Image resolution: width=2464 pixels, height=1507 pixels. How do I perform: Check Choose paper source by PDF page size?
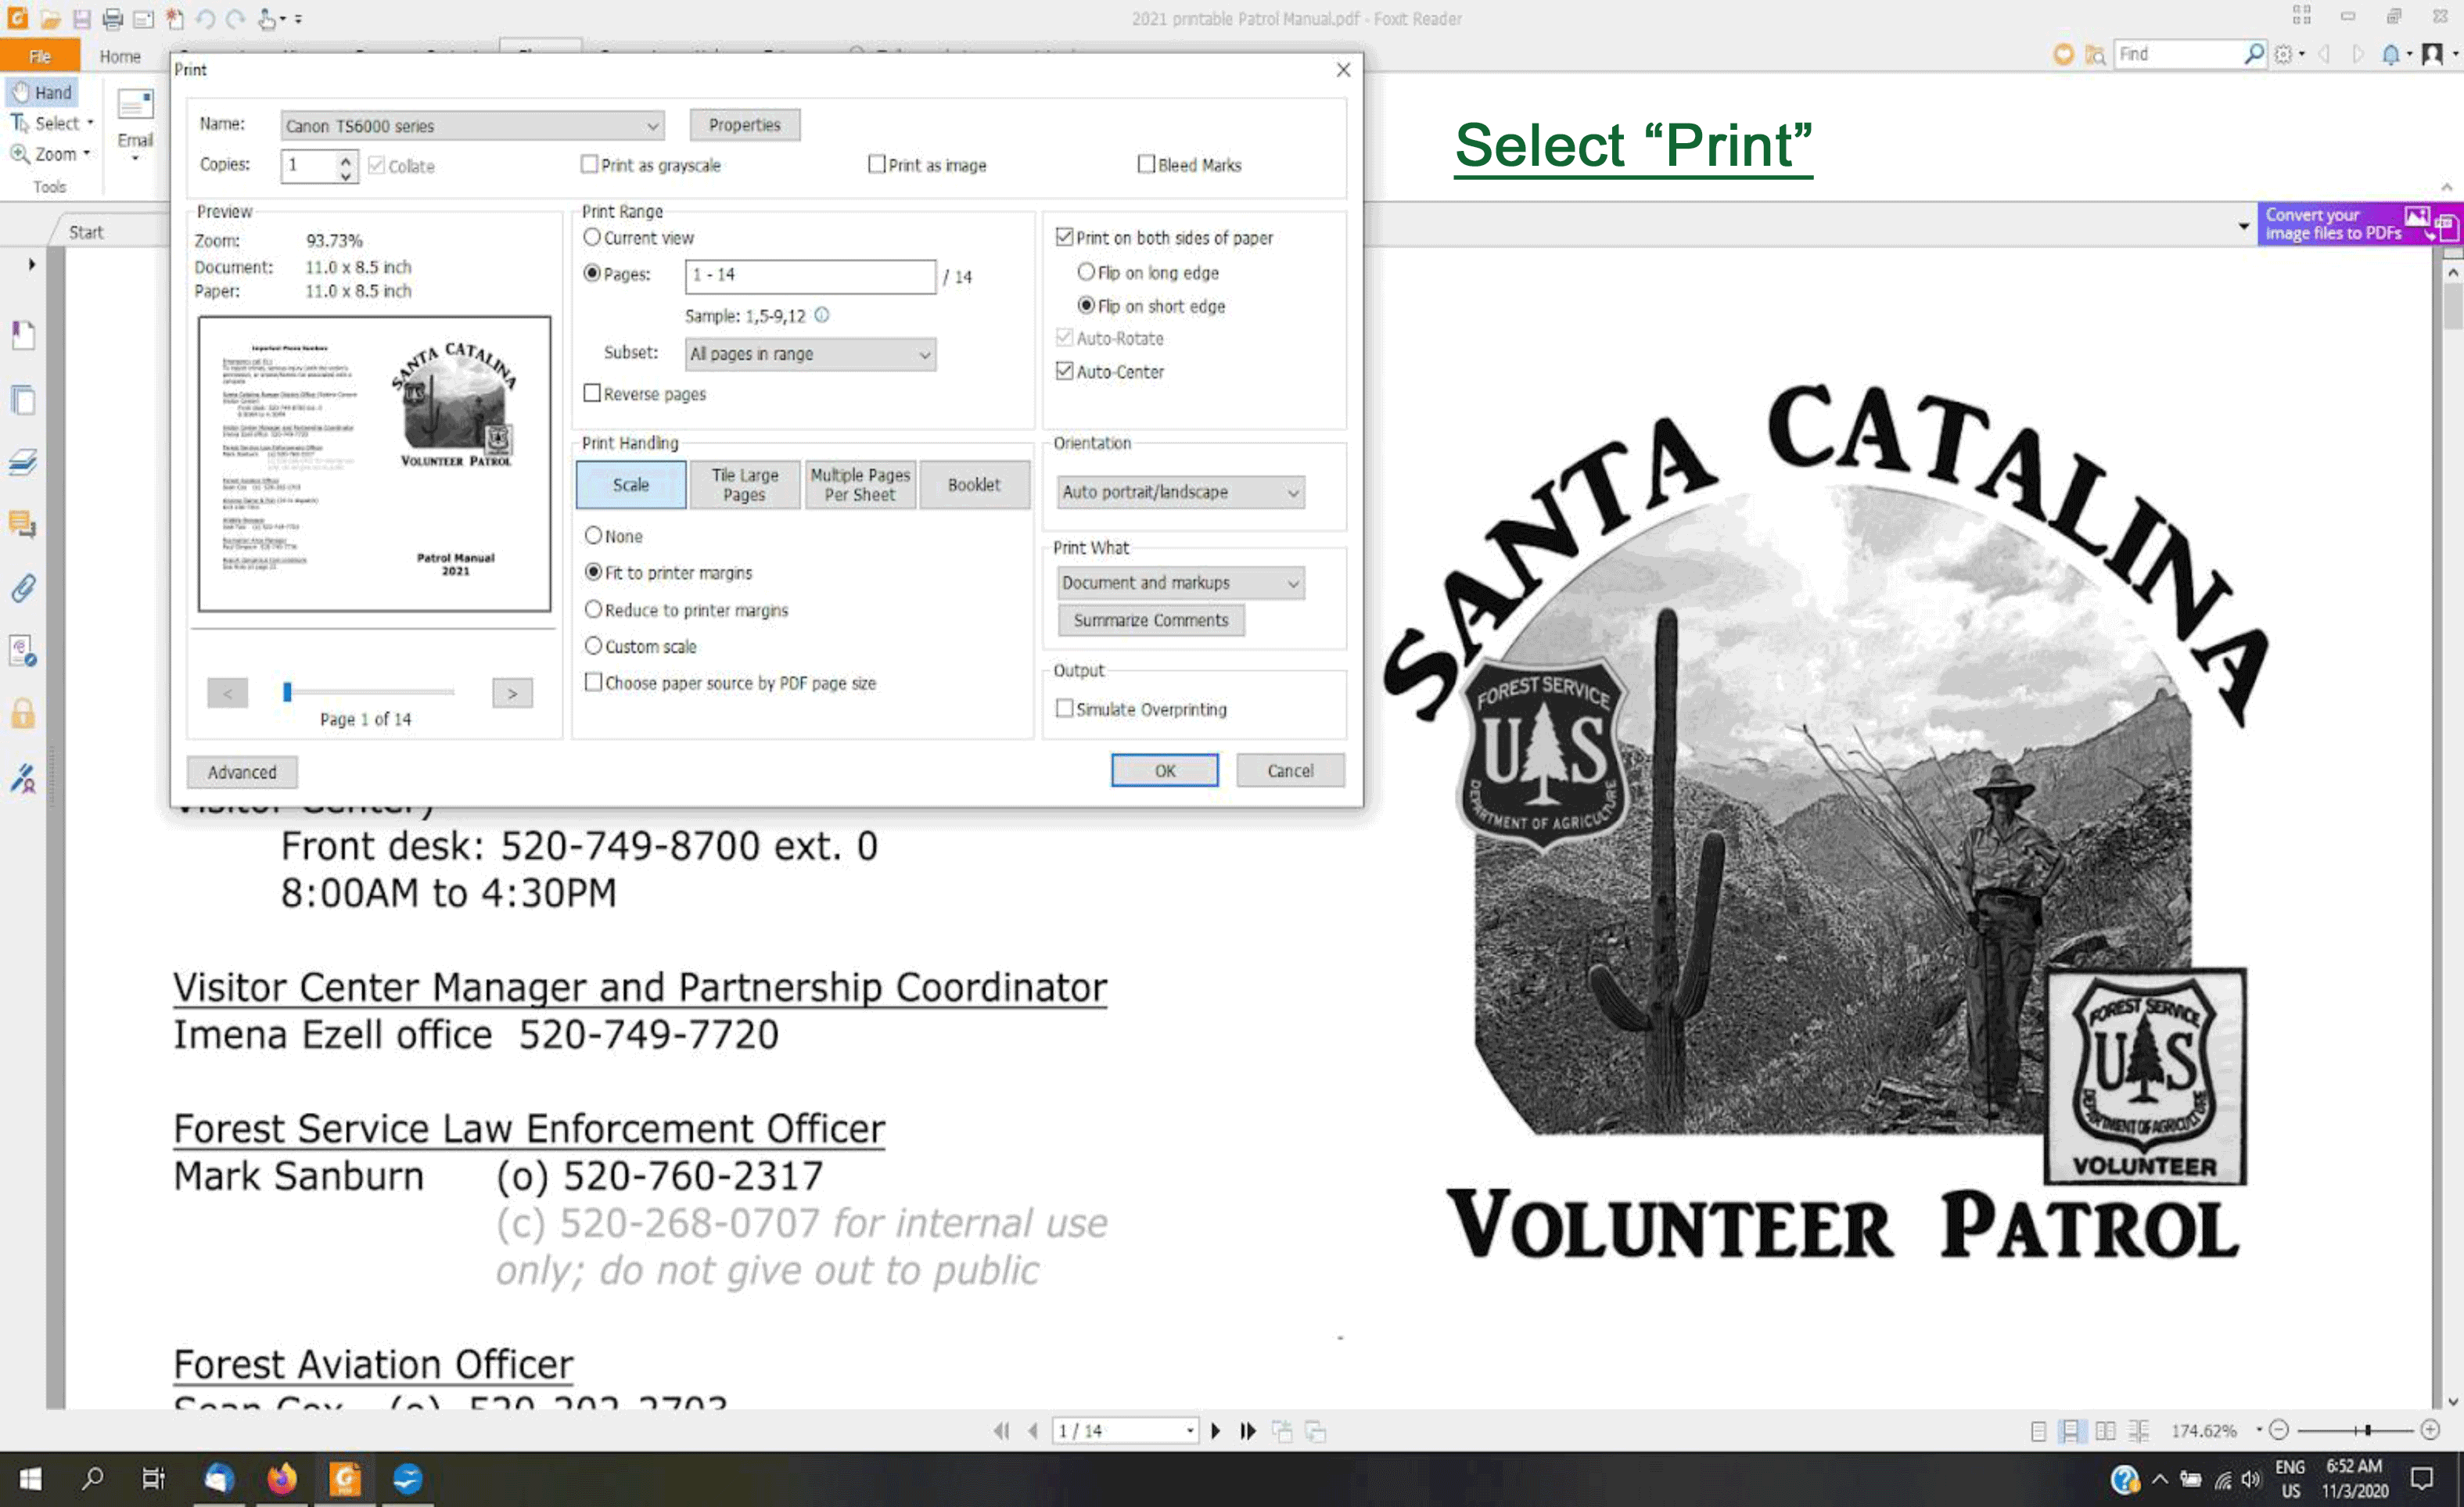click(593, 682)
